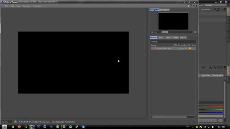Screen dimensions: 230x129
Task: Click the red icon beside broken text.png
Action: point(156,48)
